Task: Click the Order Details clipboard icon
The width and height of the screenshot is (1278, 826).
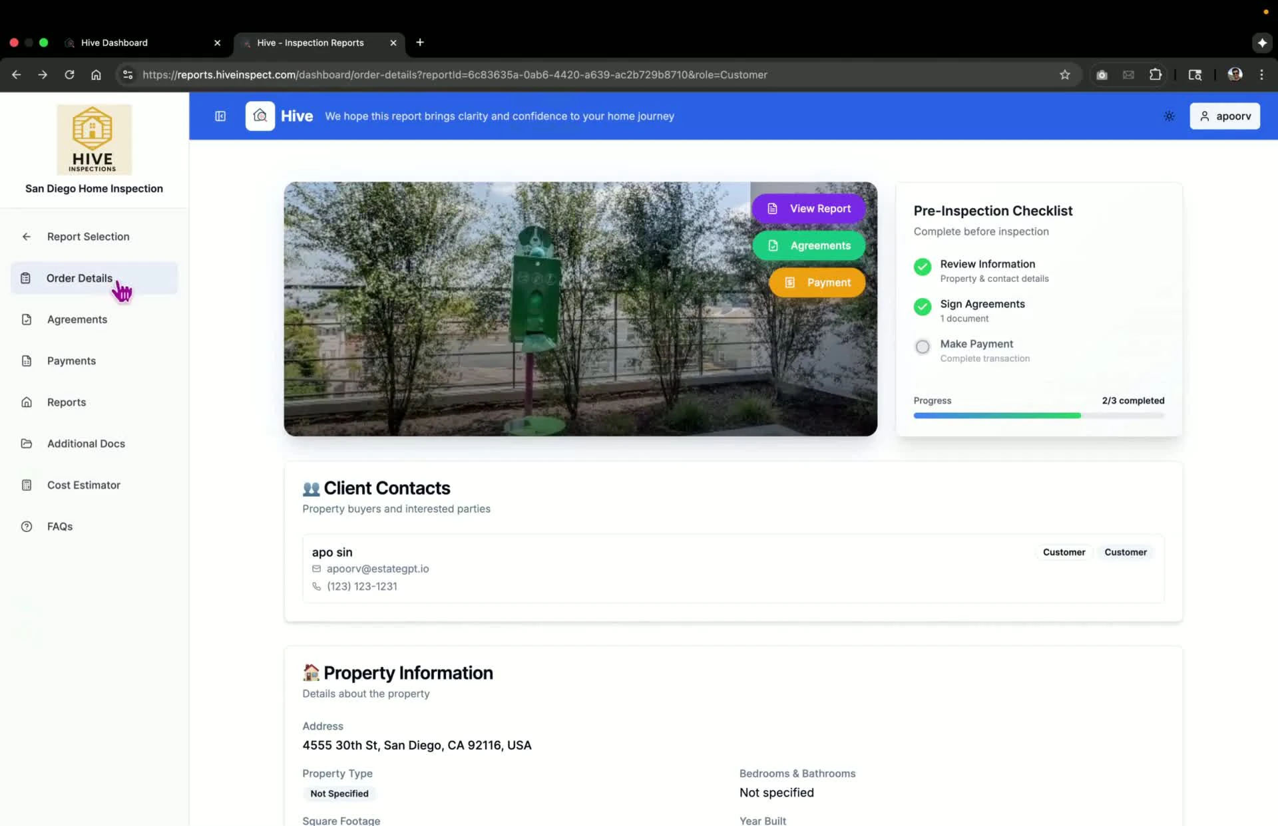Action: click(x=26, y=278)
